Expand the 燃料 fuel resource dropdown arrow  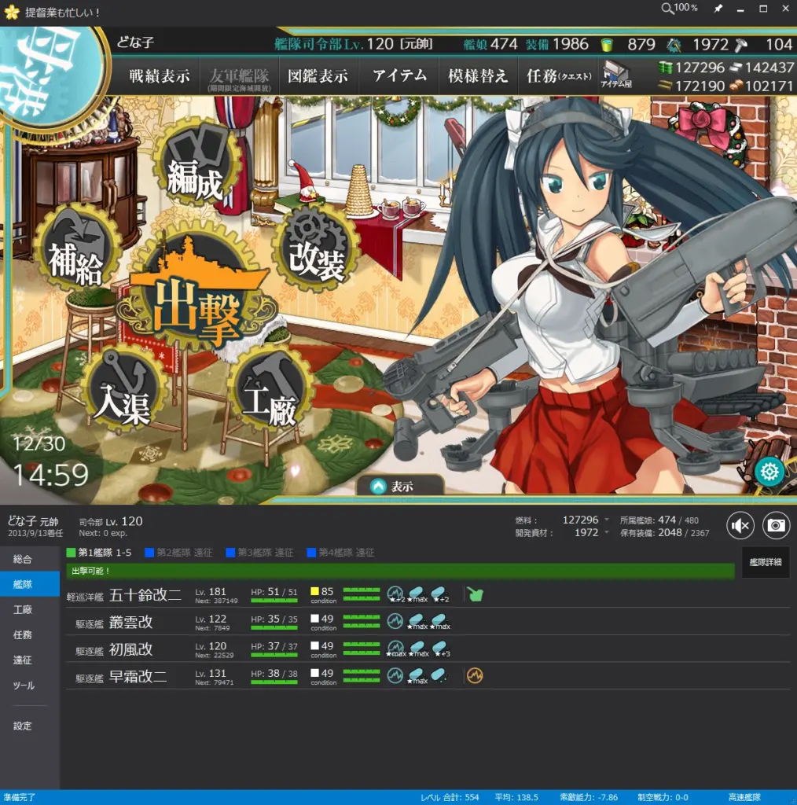coord(607,520)
